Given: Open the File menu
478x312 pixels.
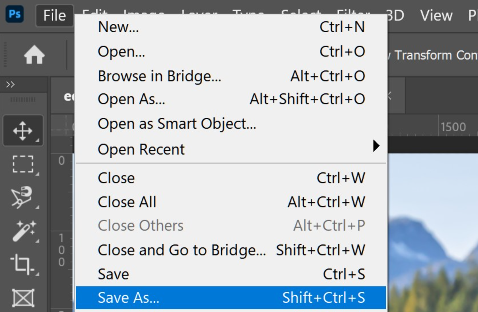Looking at the screenshot, I should click(x=54, y=15).
